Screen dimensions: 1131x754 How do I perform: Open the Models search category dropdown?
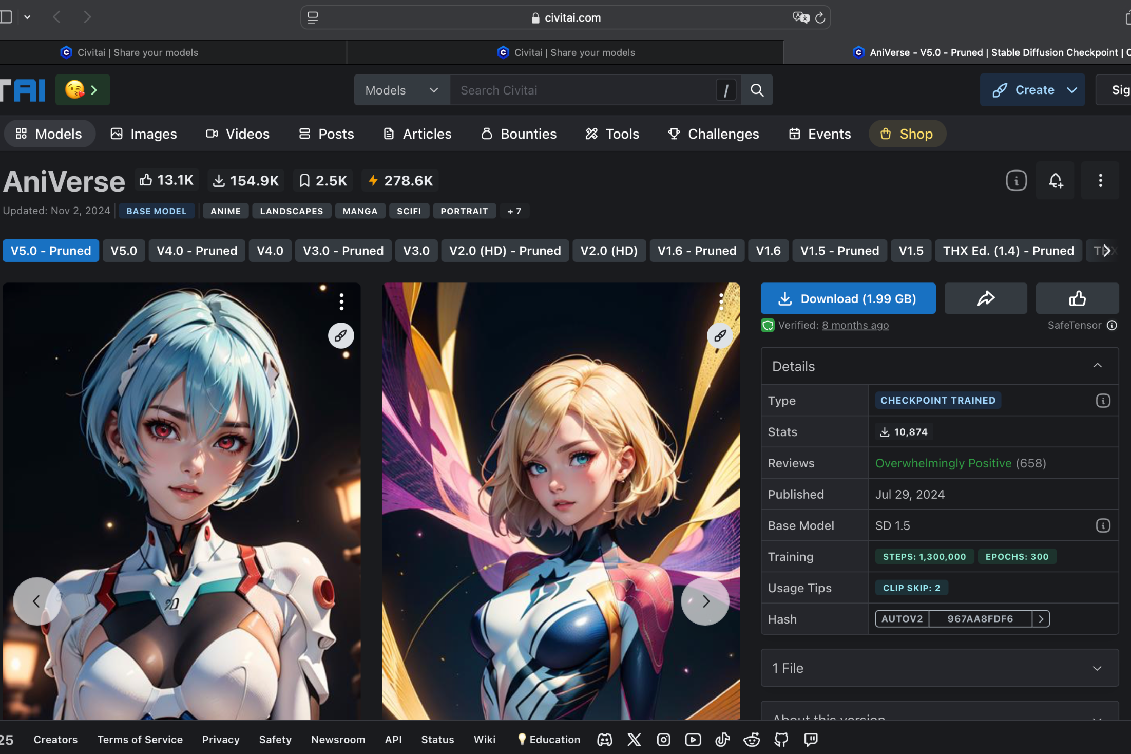point(402,90)
